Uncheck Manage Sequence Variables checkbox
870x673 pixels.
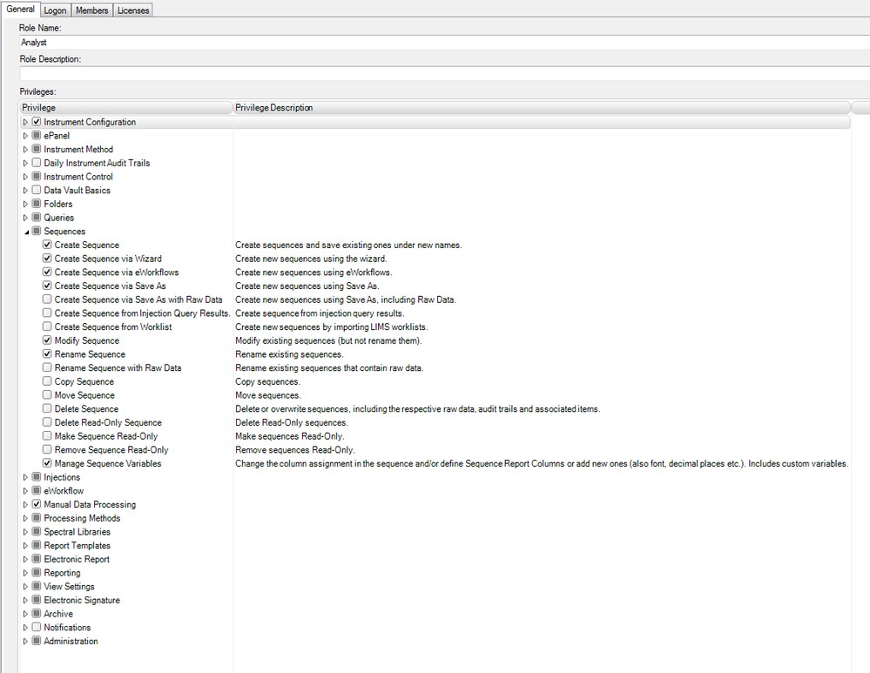[x=47, y=464]
